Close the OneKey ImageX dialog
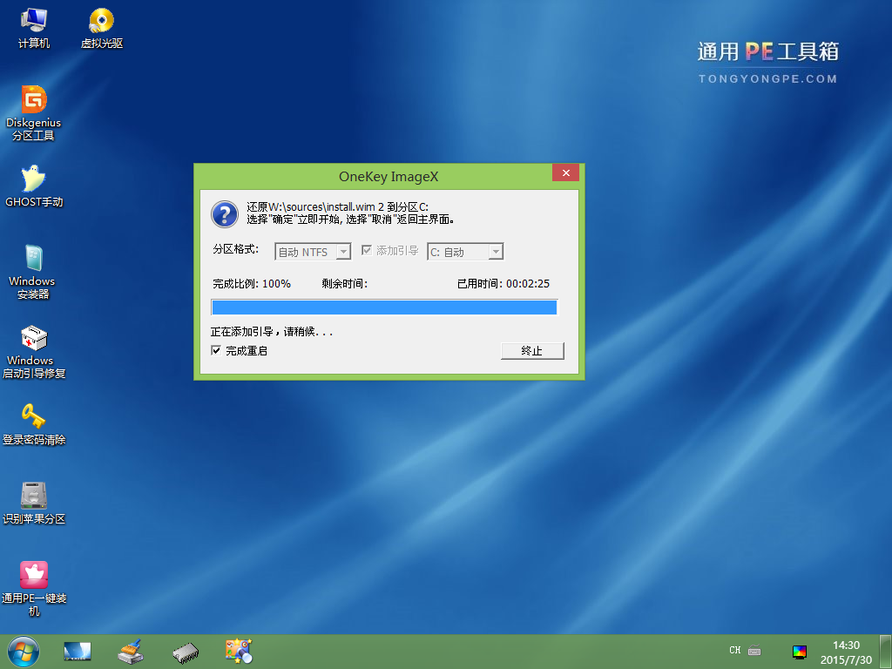Image resolution: width=892 pixels, height=669 pixels. point(565,173)
